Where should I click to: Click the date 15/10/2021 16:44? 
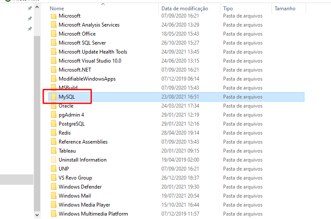tap(180, 204)
